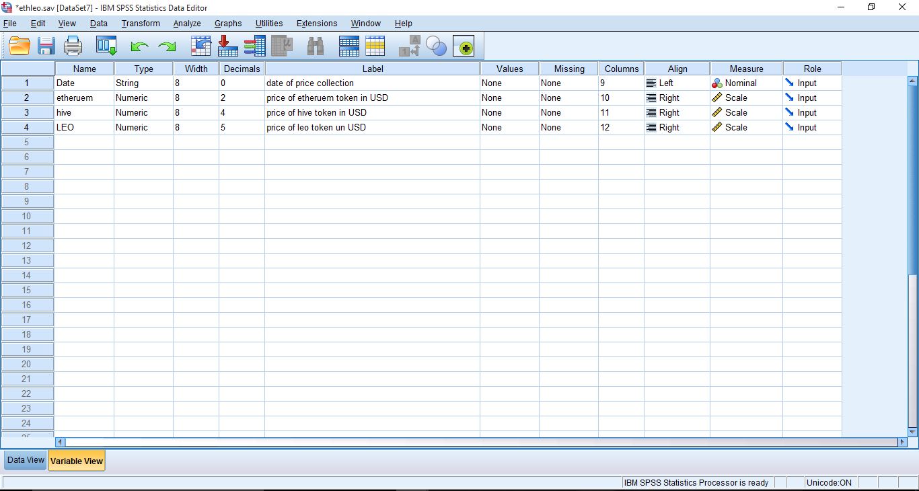The image size is (919, 491).
Task: Select row header 1 for Date variable
Action: (28, 83)
